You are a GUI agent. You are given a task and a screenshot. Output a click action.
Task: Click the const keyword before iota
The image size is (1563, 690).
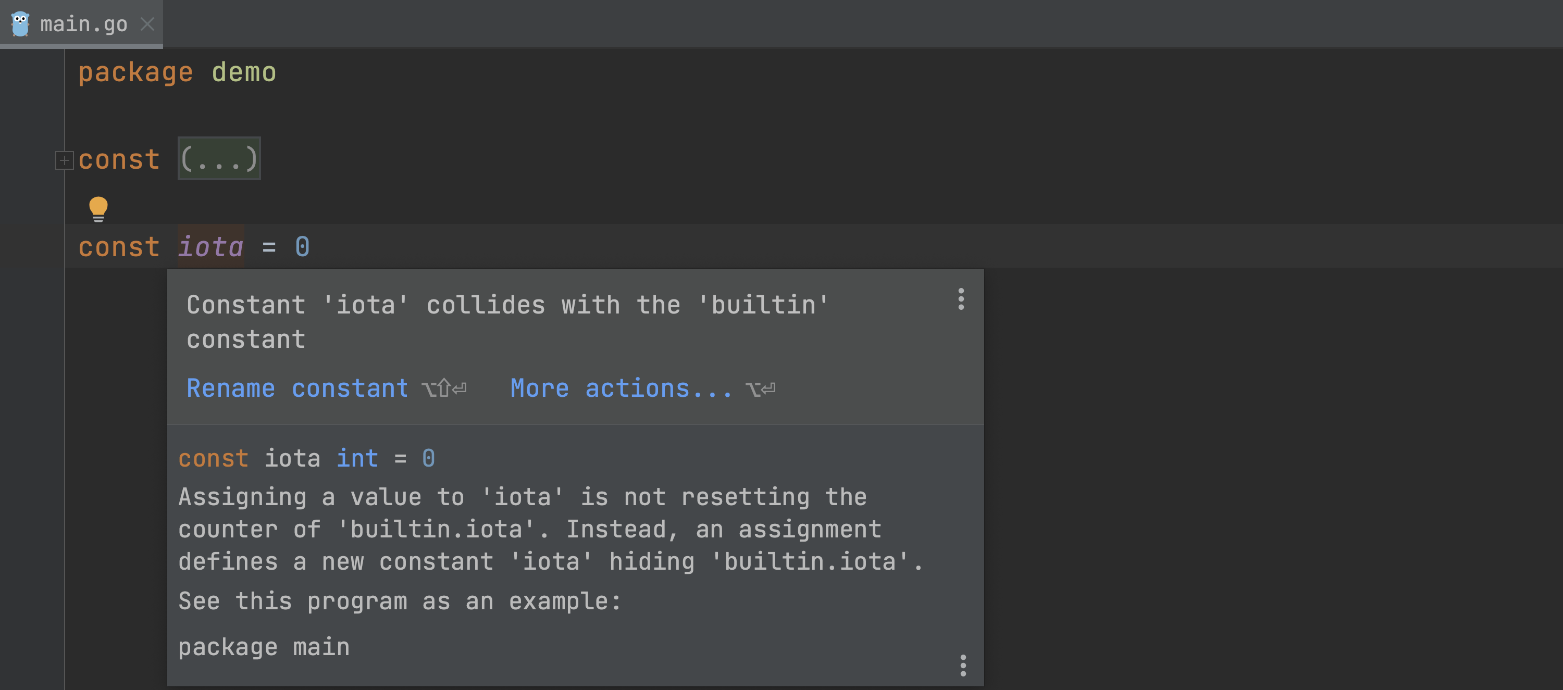click(x=119, y=247)
